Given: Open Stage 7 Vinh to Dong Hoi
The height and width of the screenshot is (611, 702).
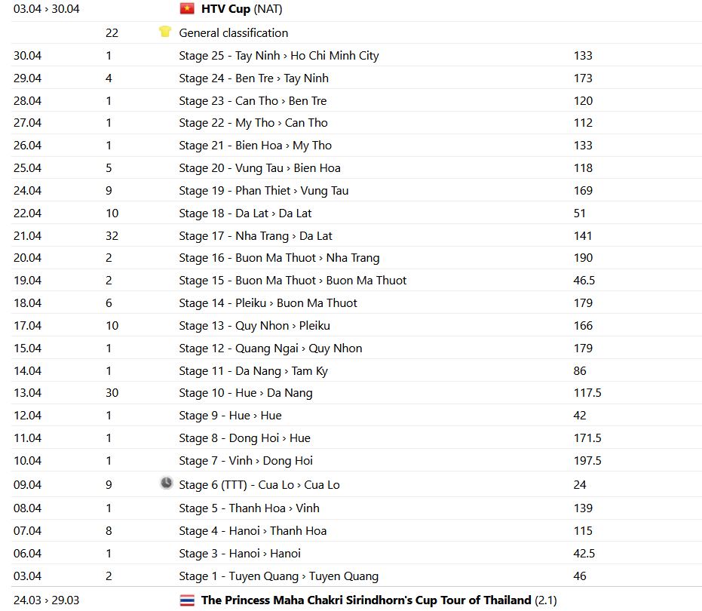Looking at the screenshot, I should [245, 461].
